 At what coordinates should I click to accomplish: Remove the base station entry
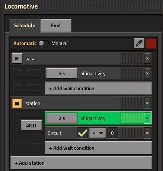click(147, 58)
